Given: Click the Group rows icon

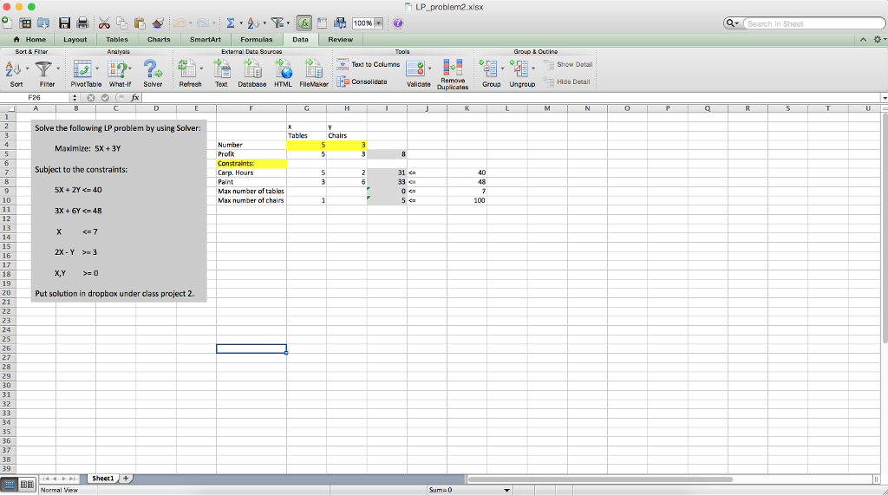Looking at the screenshot, I should [488, 69].
